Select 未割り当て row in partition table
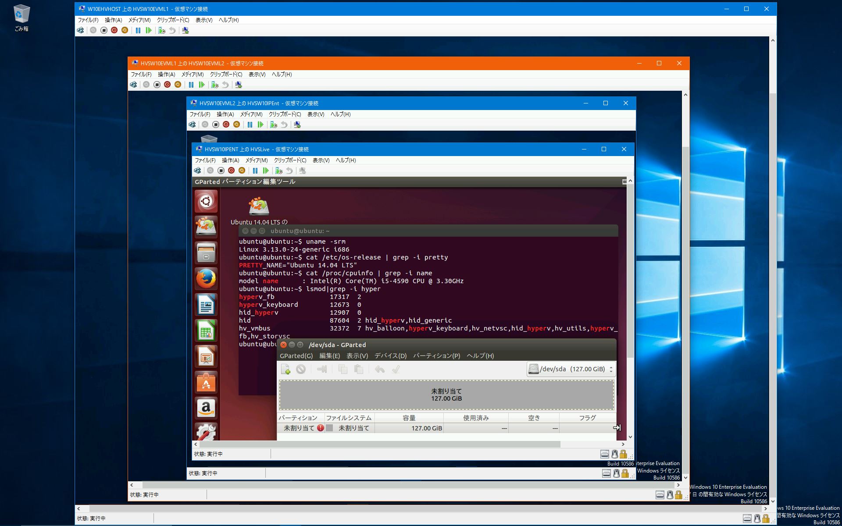This screenshot has height=526, width=842. tap(446, 428)
